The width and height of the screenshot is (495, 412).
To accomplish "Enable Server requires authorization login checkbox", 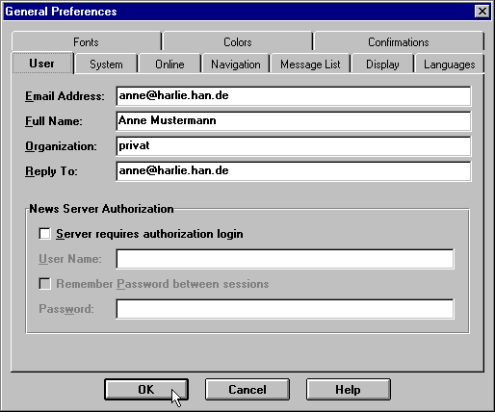I will point(44,234).
